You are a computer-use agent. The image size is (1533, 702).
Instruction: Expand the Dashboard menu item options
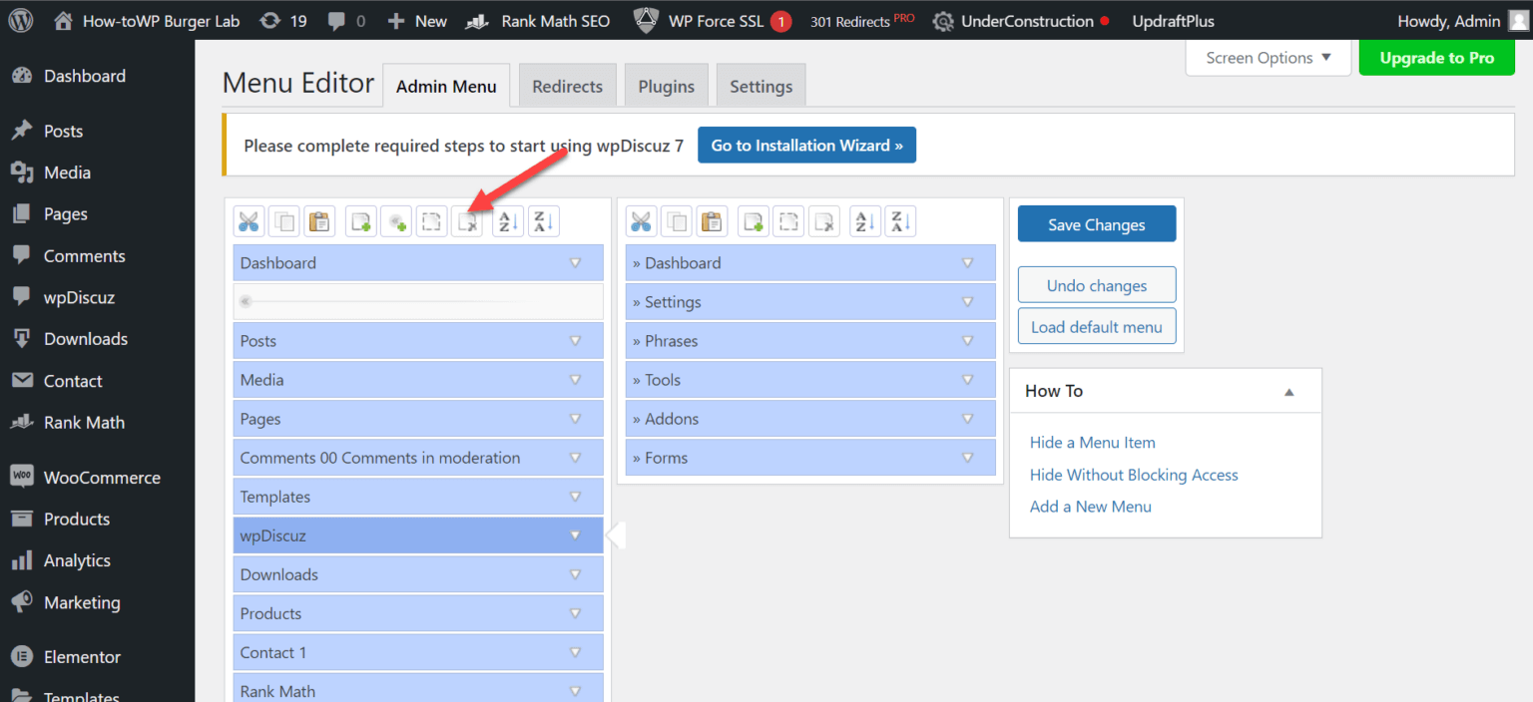[x=575, y=262]
